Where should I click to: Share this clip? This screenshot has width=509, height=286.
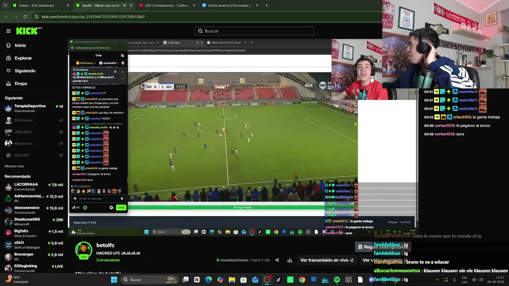click(x=277, y=260)
